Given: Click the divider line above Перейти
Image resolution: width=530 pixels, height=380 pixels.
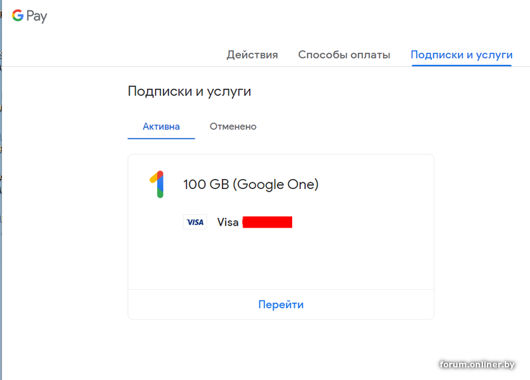Looking at the screenshot, I should tap(281, 289).
